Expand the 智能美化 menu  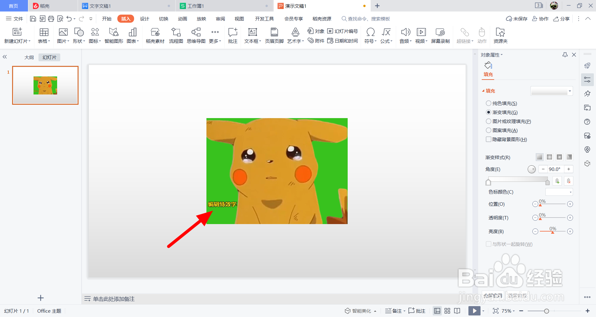361,311
